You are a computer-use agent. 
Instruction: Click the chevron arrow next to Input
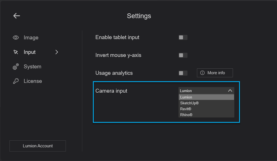(x=57, y=52)
